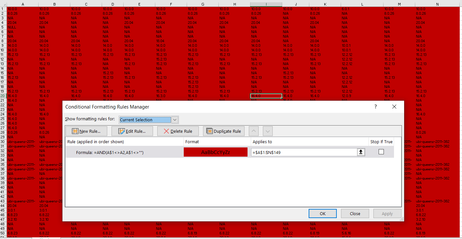
Task: Click cell A5 containing NULL
Action: click(23, 27)
